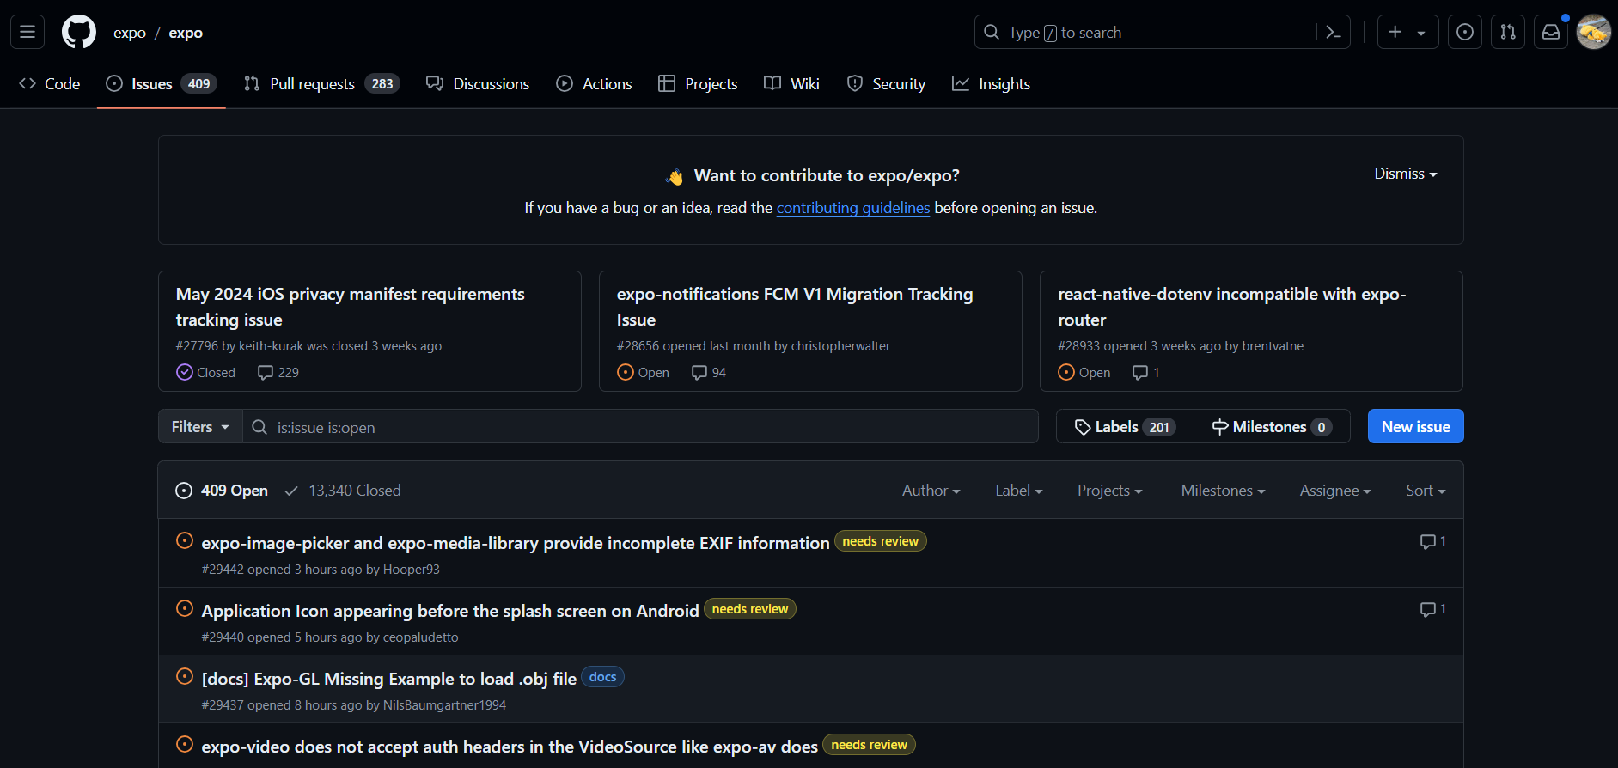Open the Insights tab
Viewport: 1618px width, 768px height.
pyautogui.click(x=991, y=83)
